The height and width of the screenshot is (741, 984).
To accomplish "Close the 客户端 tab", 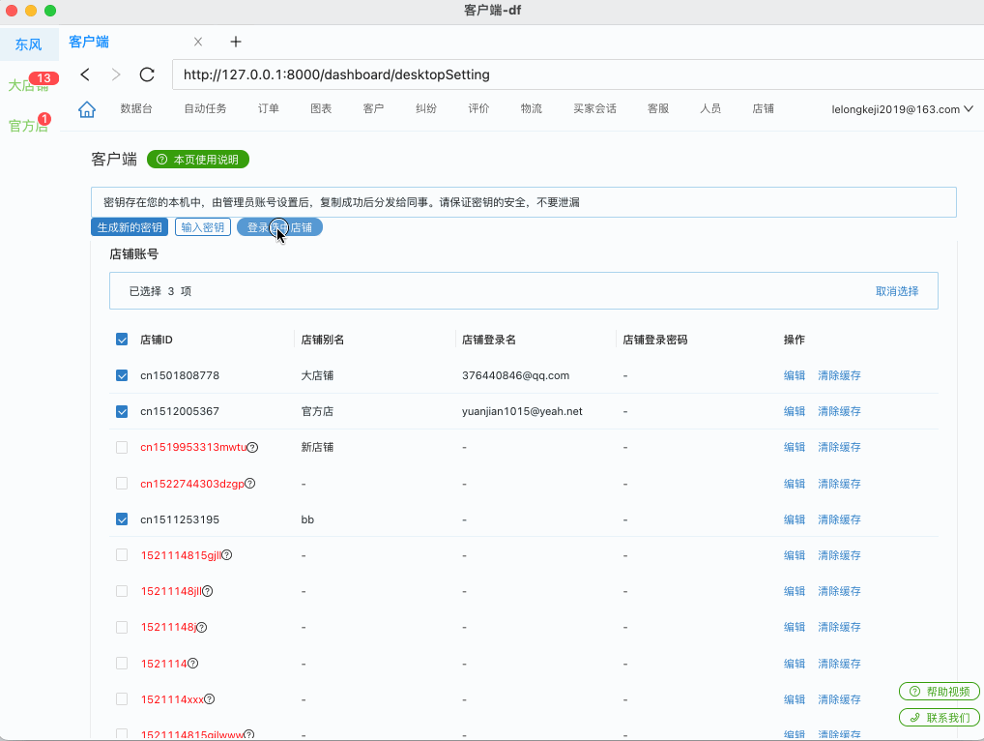I will click(198, 42).
